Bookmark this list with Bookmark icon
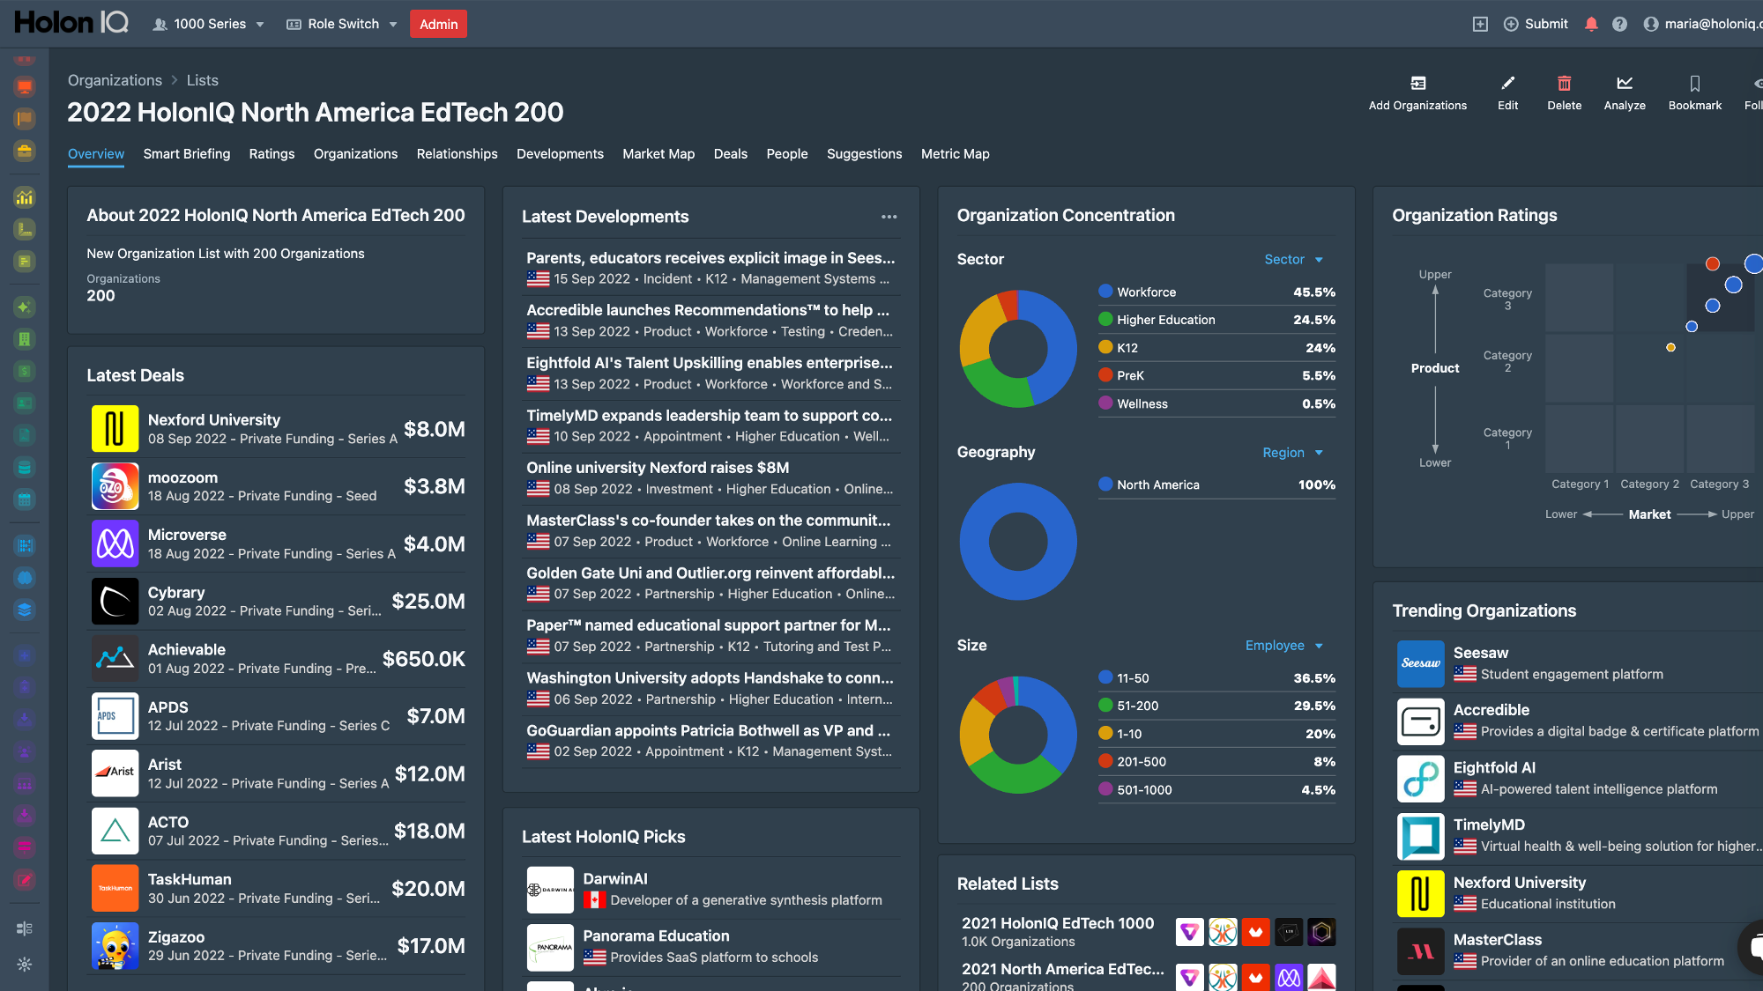The width and height of the screenshot is (1763, 991). click(x=1694, y=83)
